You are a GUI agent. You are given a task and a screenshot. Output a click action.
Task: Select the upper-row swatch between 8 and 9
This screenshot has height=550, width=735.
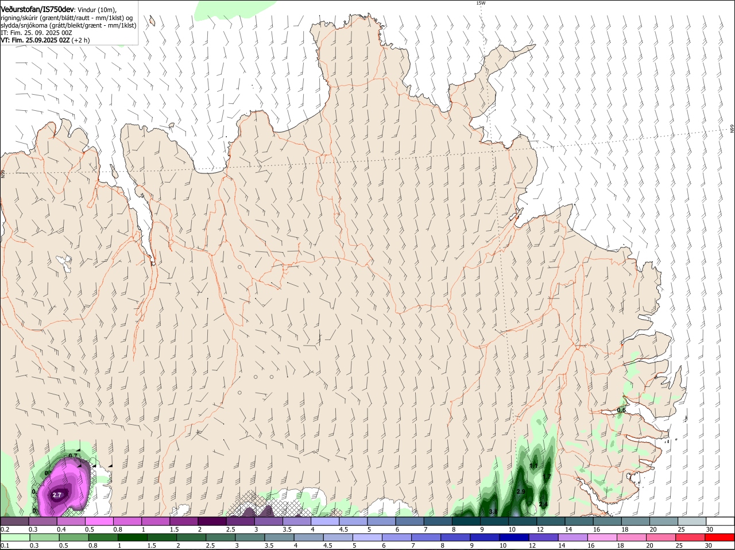click(x=466, y=521)
